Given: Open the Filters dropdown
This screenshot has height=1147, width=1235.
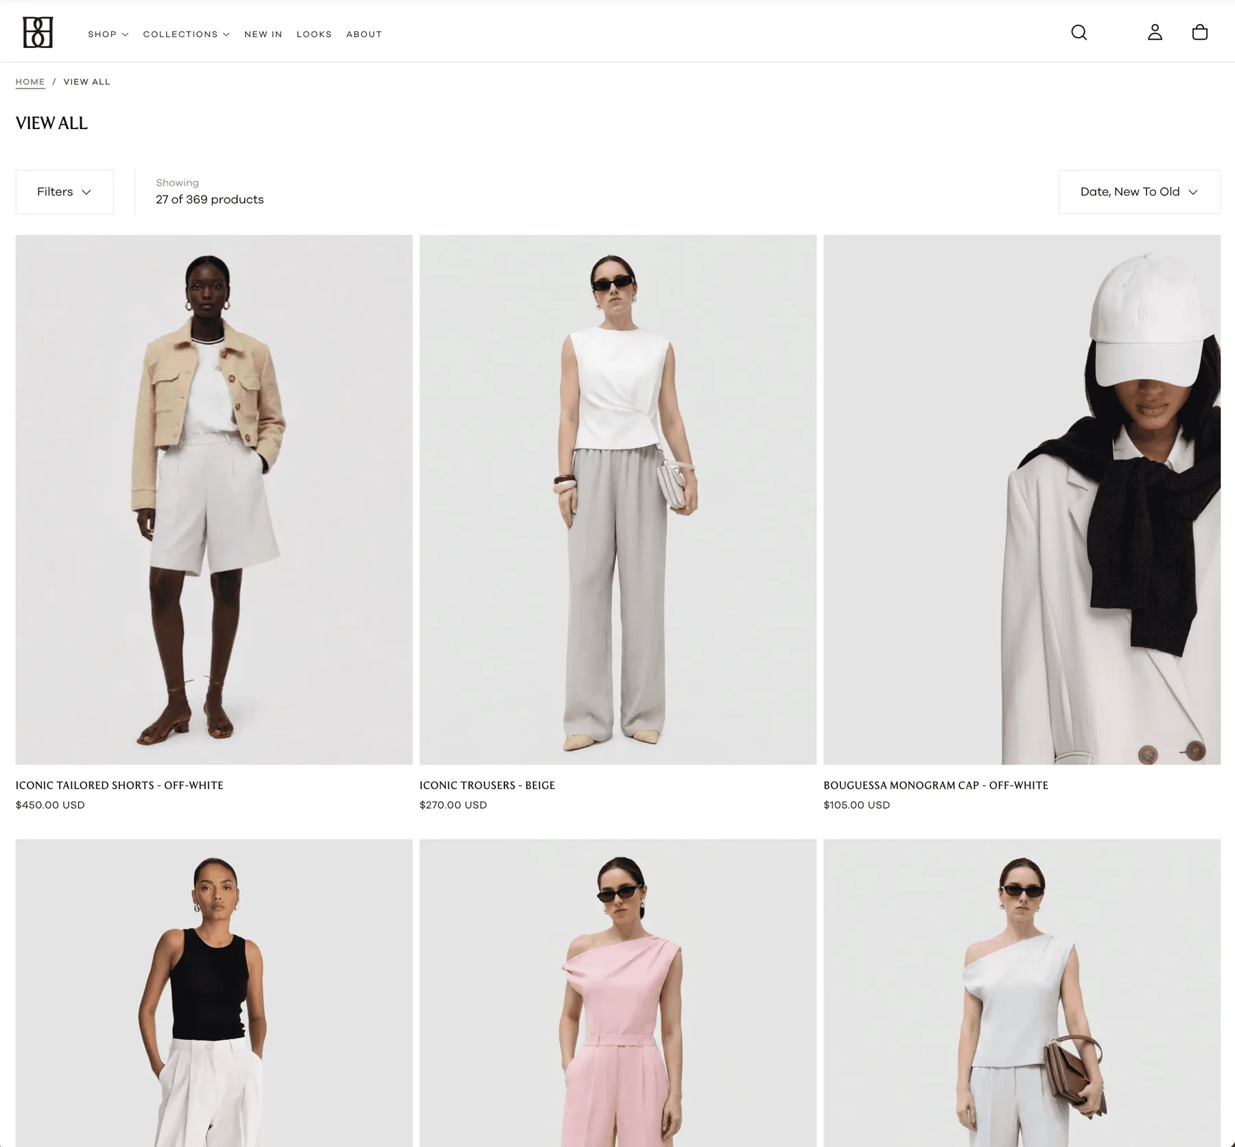Looking at the screenshot, I should 64,192.
